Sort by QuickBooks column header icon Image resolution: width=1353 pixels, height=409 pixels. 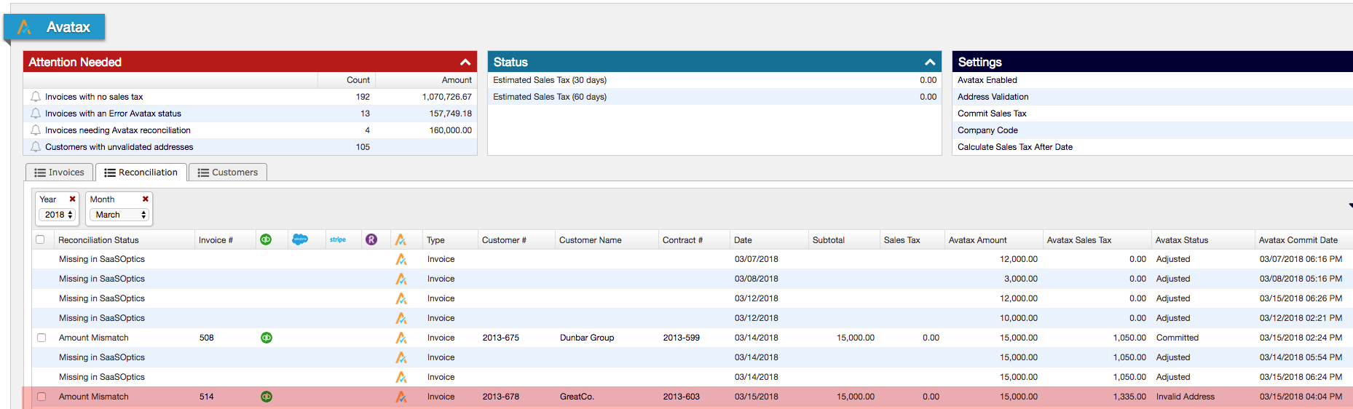point(266,239)
